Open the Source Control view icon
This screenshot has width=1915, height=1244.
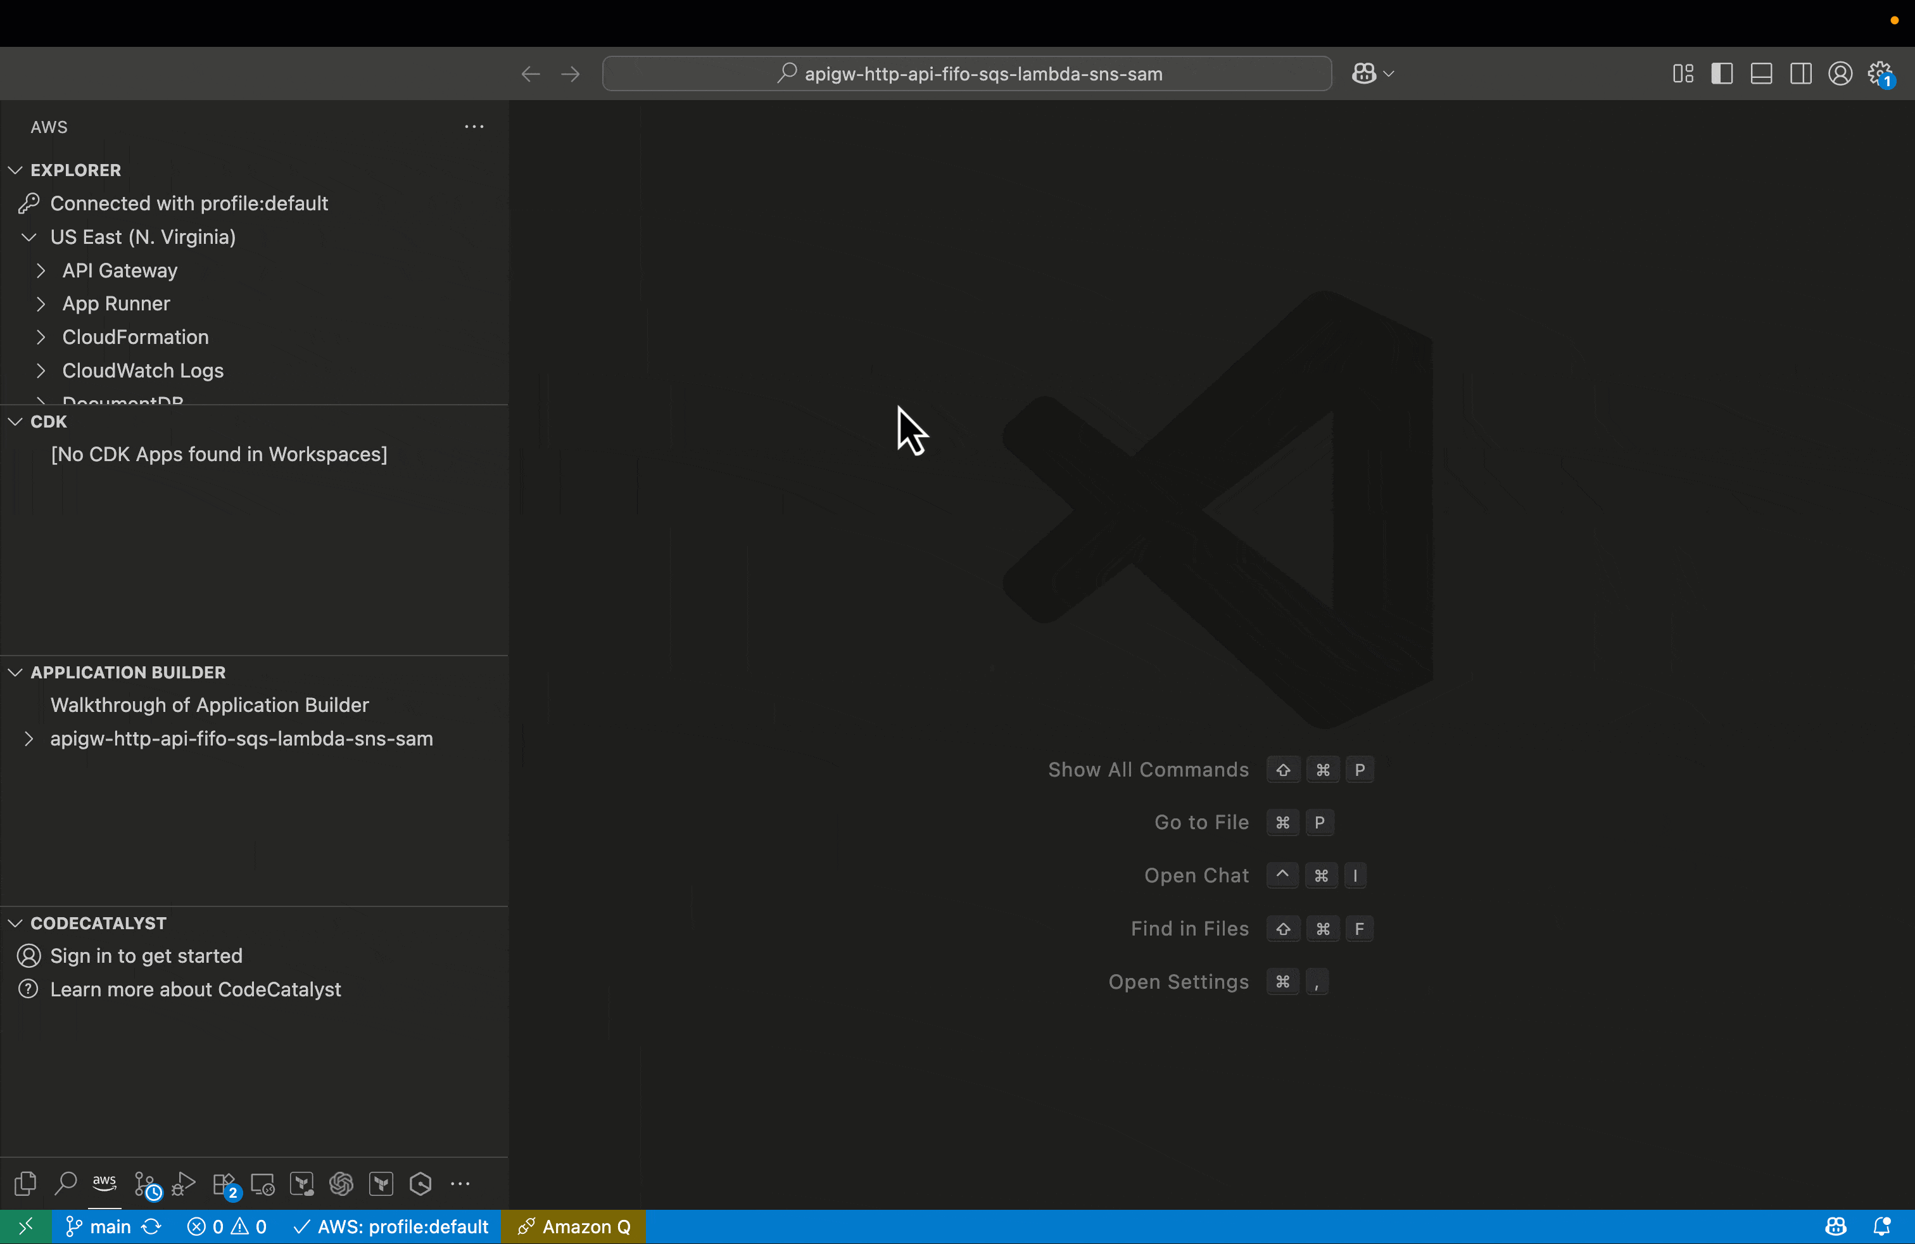(x=146, y=1184)
